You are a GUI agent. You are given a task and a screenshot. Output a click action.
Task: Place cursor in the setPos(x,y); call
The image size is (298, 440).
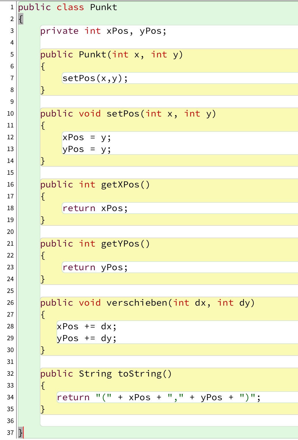click(95, 78)
